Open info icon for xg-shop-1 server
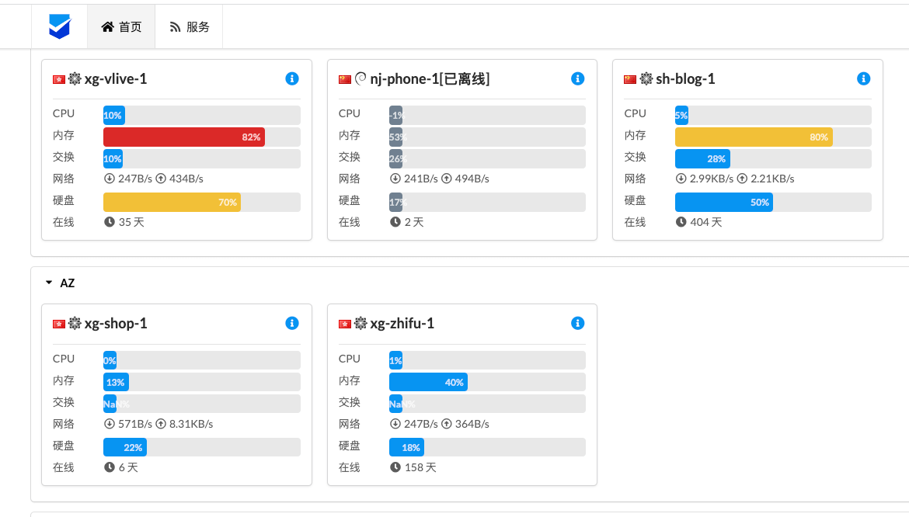This screenshot has height=517, width=909. (292, 323)
